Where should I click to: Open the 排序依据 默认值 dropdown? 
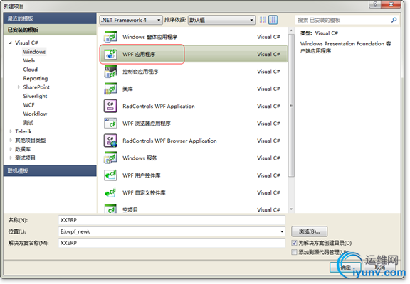[x=221, y=20]
